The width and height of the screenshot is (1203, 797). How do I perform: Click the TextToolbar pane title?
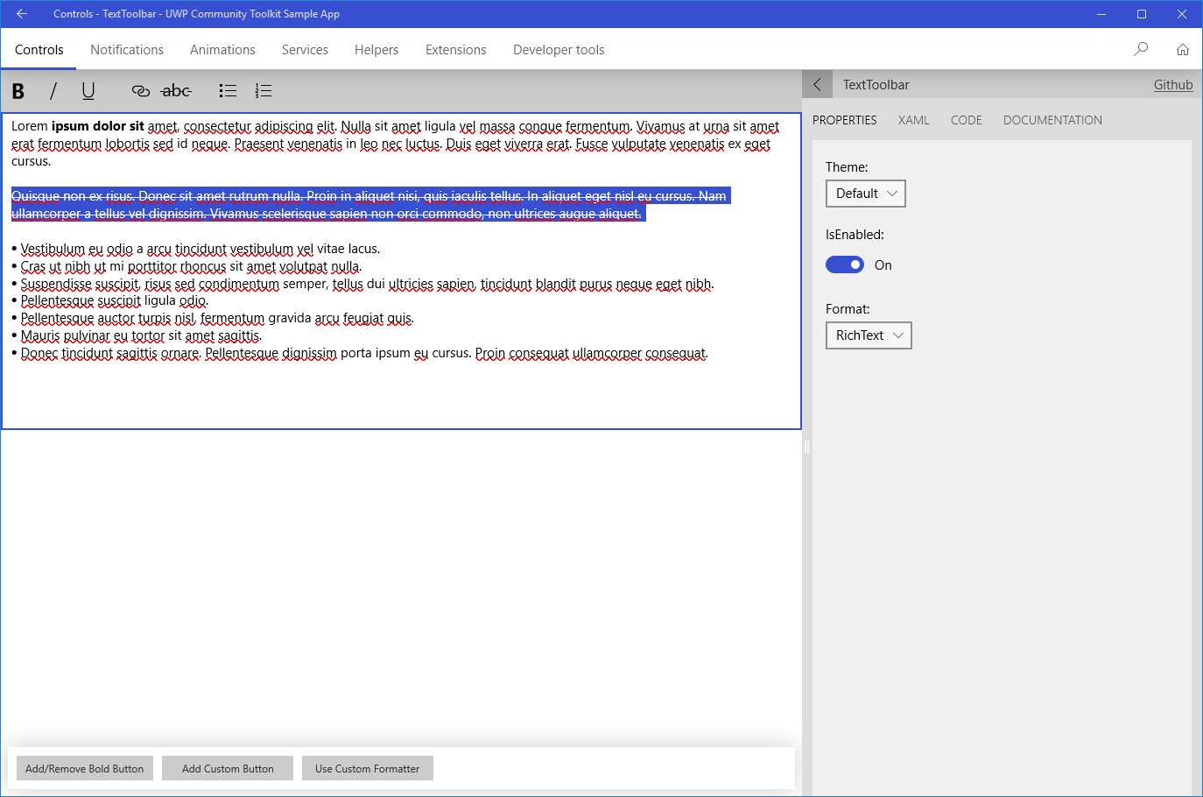[x=876, y=85]
